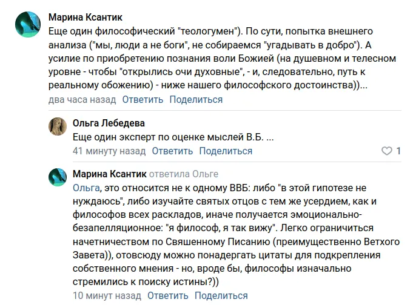Open the '10 минут назад' timestamp
Viewport: 413px width, 305px height.
(107, 296)
